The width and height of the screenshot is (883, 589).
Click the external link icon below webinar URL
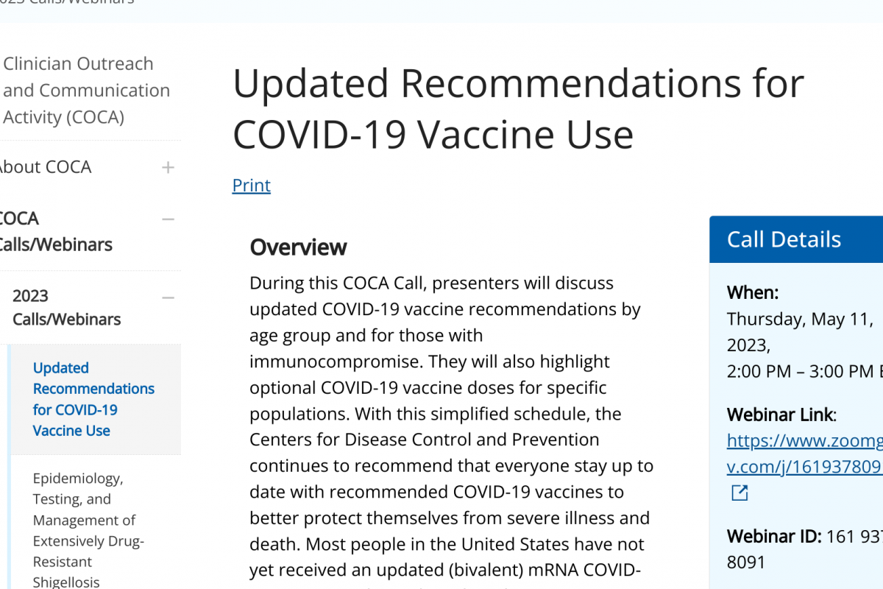740,493
